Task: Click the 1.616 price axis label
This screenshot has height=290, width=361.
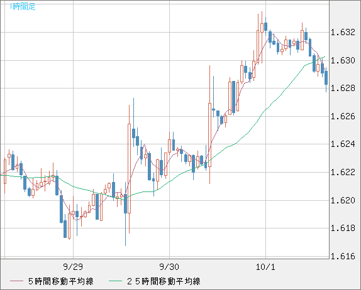Action: coord(343,256)
